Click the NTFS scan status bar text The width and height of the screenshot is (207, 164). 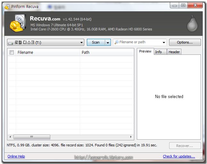tap(82, 145)
